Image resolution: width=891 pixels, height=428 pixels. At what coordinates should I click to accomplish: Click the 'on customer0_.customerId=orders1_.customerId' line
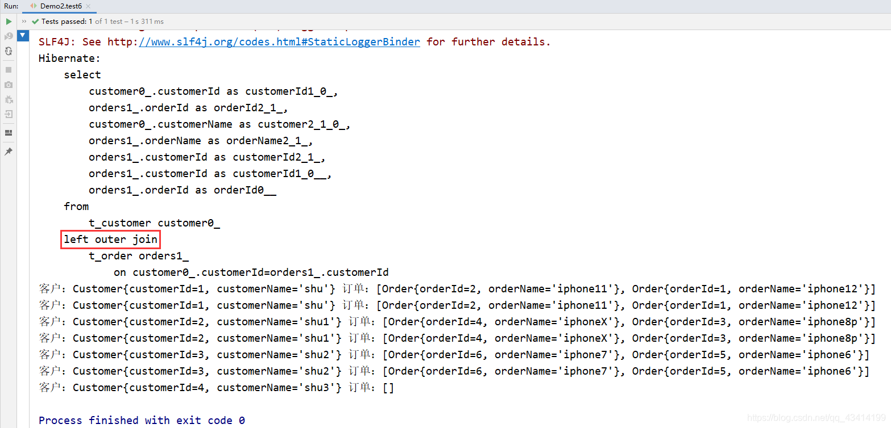251,272
